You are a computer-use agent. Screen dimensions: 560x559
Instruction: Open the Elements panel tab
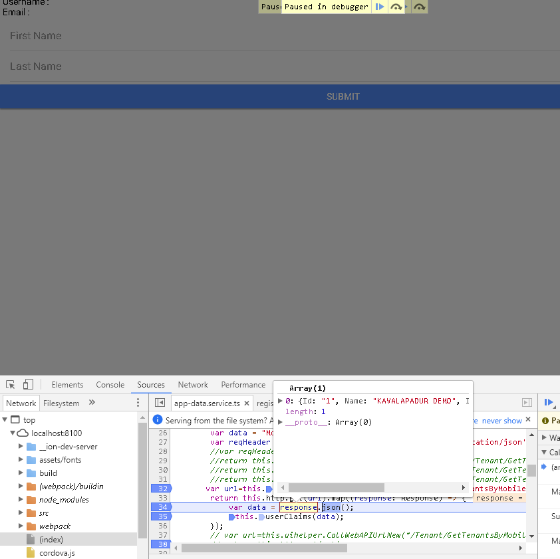point(67,385)
